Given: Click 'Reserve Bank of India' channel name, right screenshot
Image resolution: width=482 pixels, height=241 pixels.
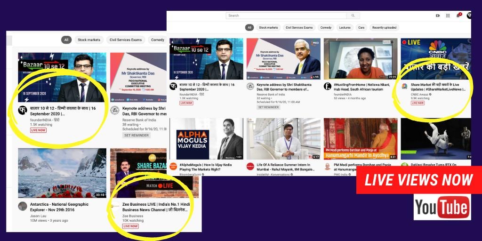Looking at the screenshot, I should point(271,94).
